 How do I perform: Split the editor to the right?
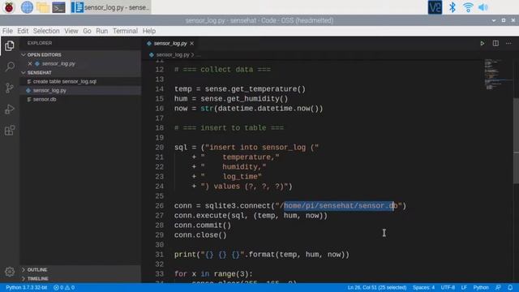(x=495, y=43)
